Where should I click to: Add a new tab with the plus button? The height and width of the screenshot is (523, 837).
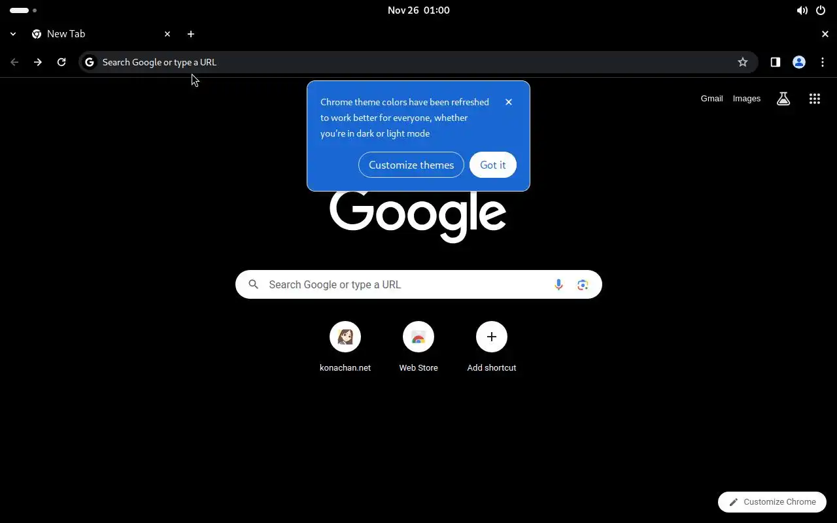(191, 34)
